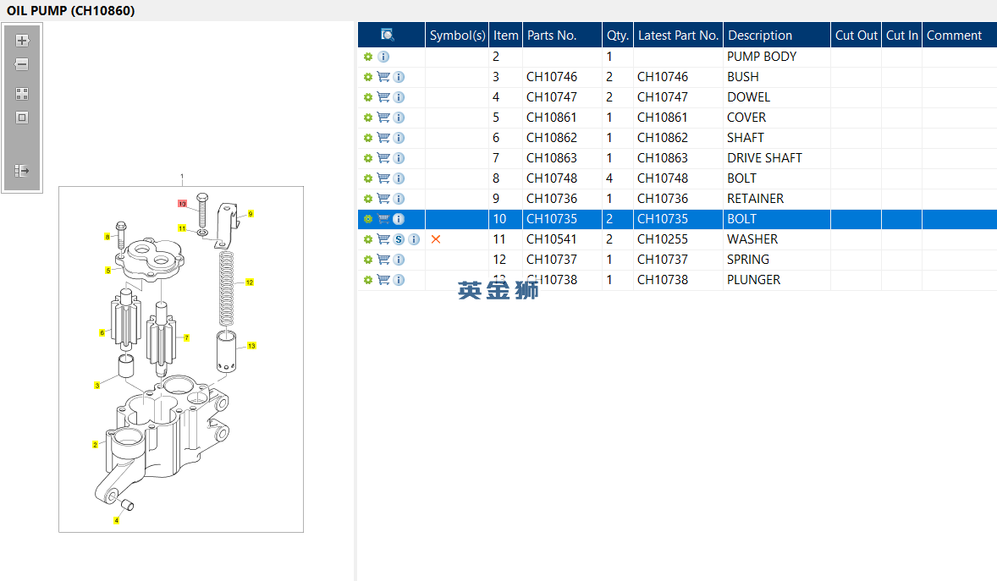
Task: Click the Symbol(s) column header
Action: [457, 35]
